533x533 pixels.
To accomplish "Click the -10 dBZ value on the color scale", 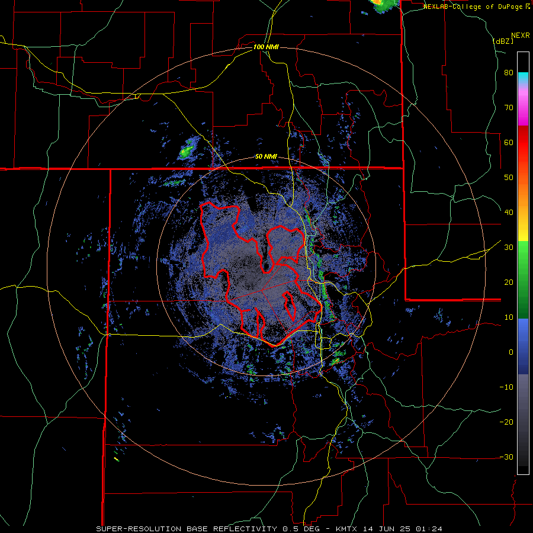I will [x=506, y=387].
